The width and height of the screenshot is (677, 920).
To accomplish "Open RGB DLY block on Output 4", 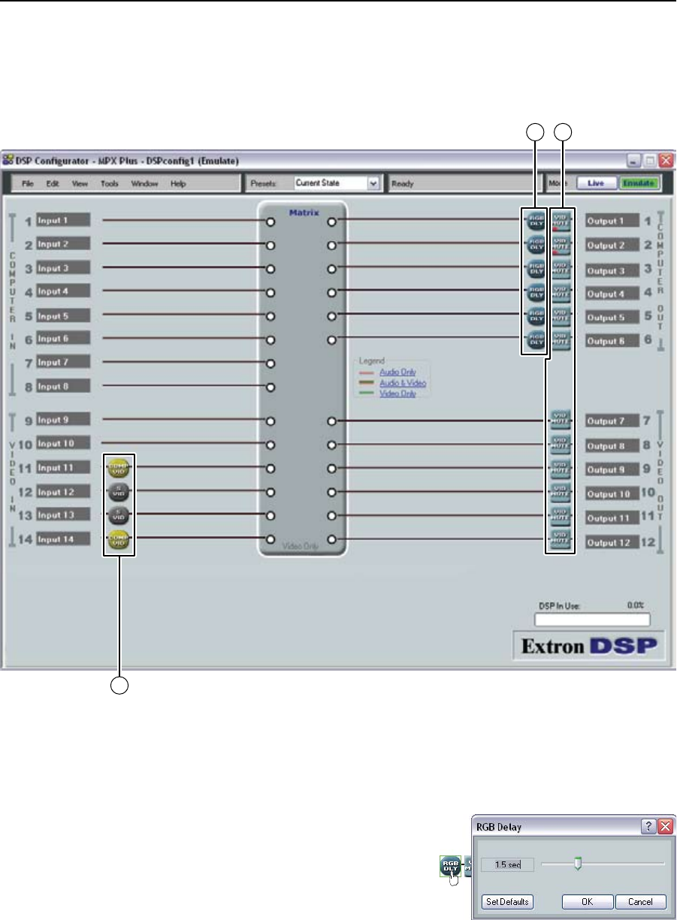I will coord(534,291).
